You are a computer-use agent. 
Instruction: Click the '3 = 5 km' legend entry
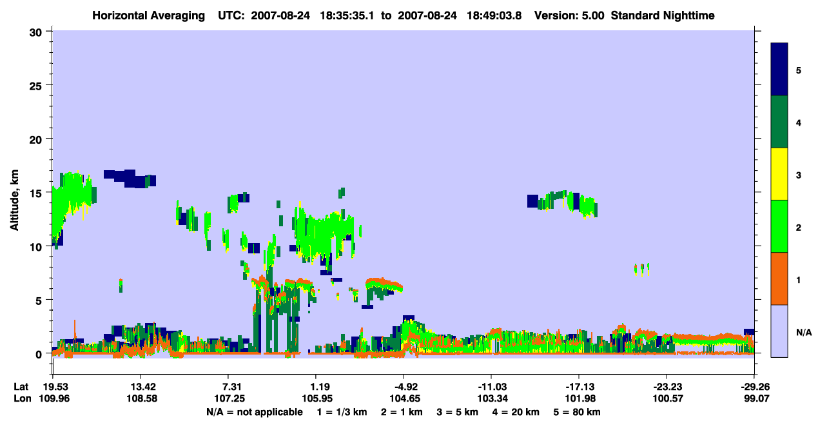(x=458, y=412)
